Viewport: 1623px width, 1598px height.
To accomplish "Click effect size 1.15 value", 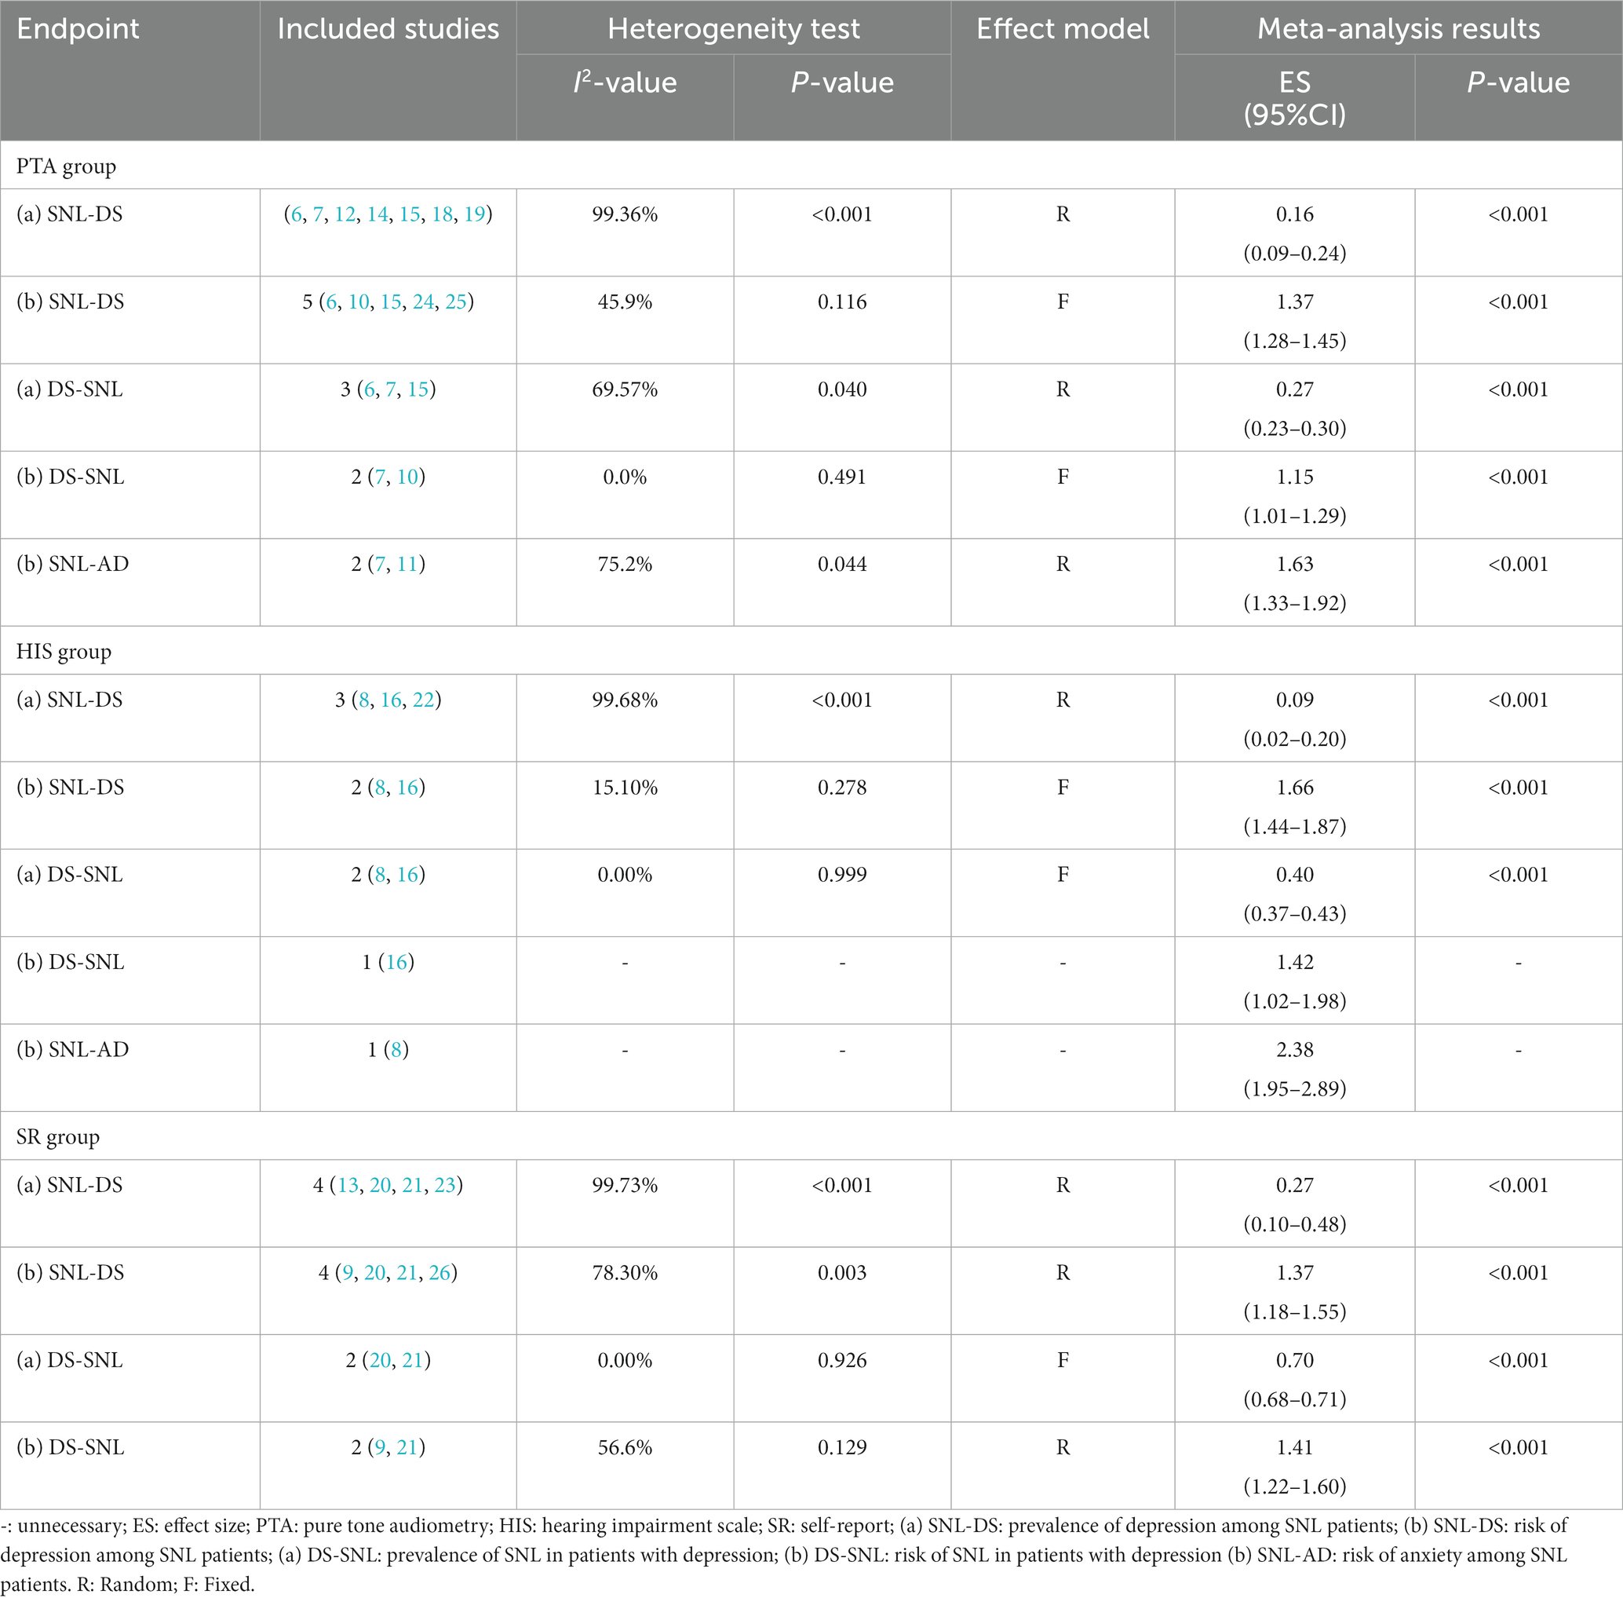I will click(x=1294, y=477).
